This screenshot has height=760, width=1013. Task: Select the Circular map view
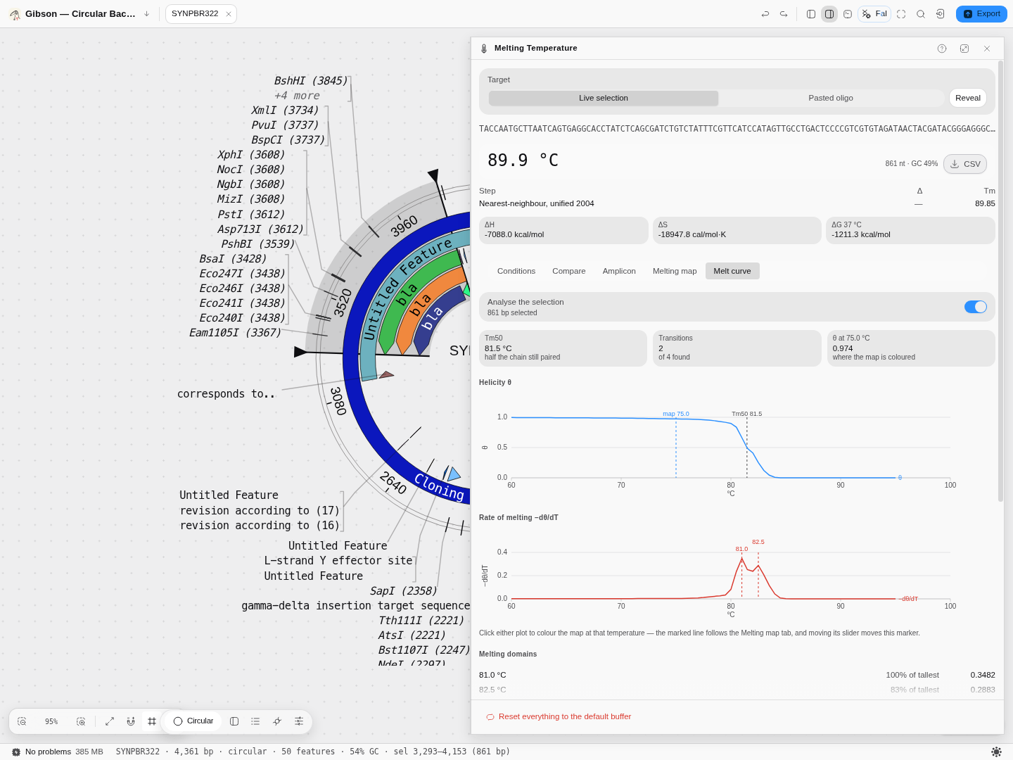coord(193,721)
